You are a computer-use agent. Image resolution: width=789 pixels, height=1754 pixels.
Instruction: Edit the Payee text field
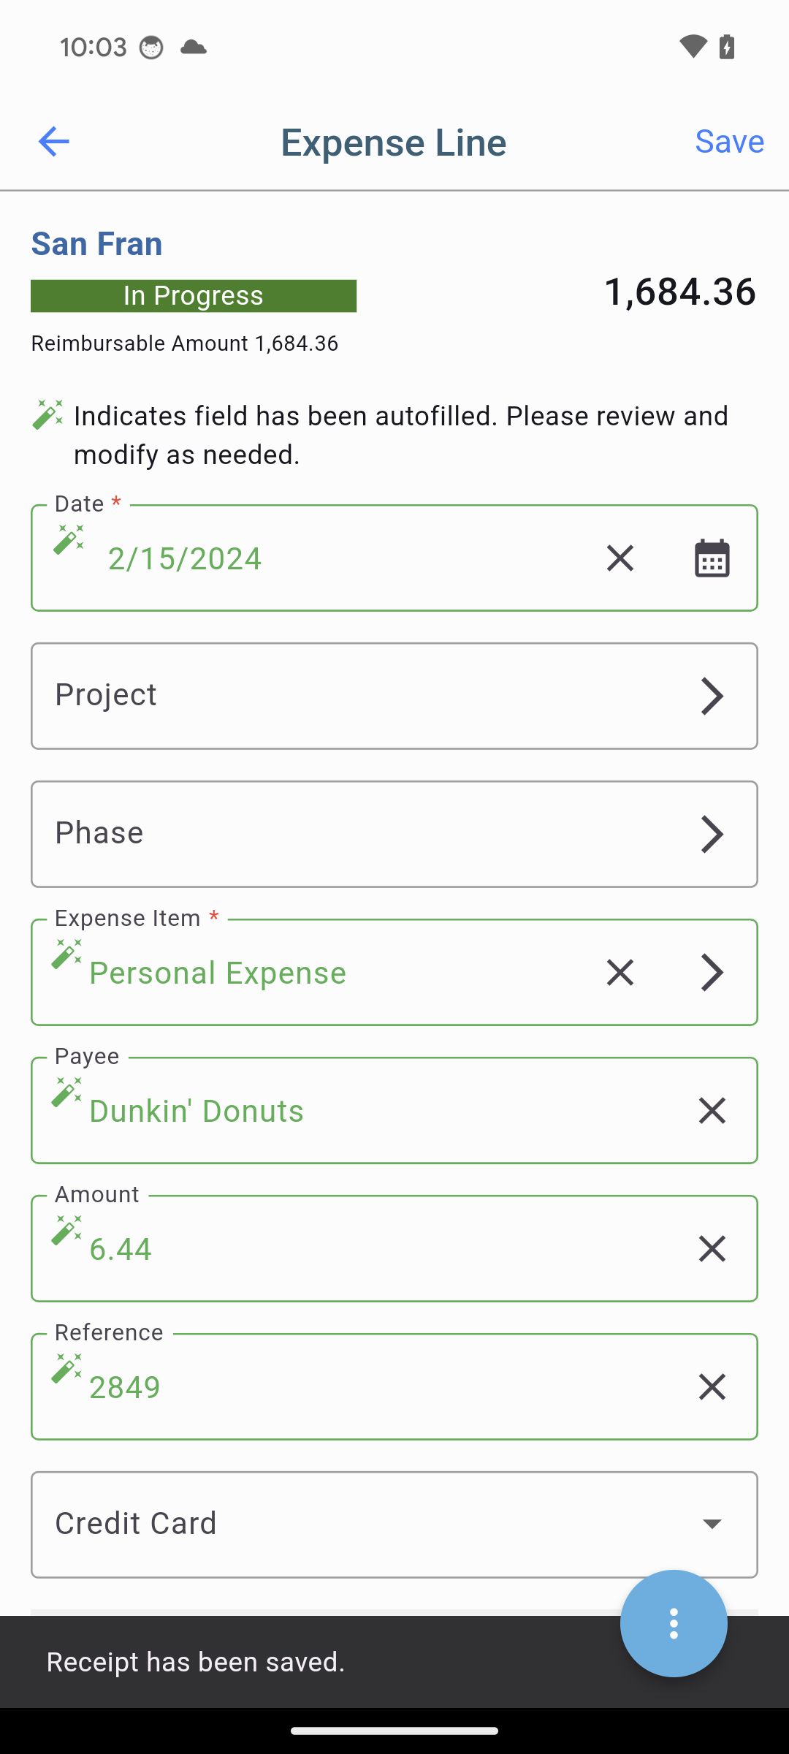pos(365,1112)
